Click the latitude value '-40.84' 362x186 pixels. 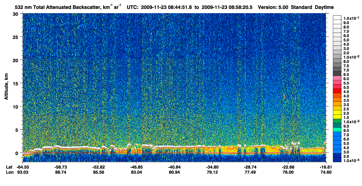pyautogui.click(x=174, y=167)
